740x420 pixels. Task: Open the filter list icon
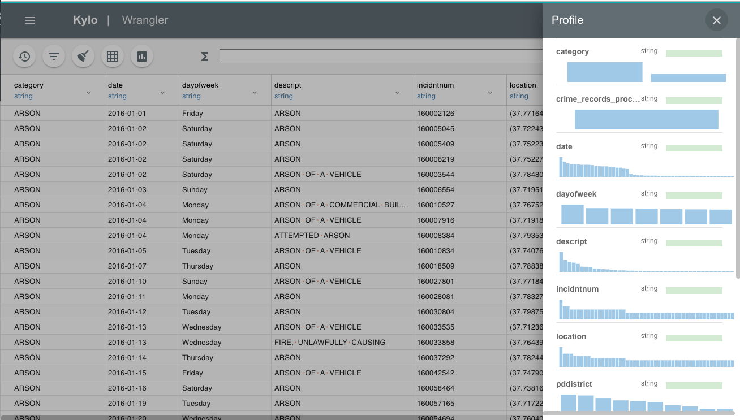54,56
